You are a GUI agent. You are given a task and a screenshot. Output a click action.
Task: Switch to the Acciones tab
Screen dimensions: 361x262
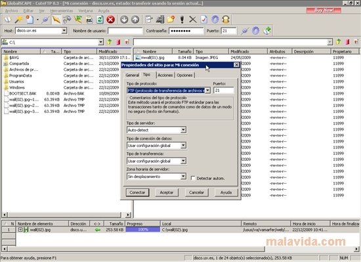click(165, 75)
